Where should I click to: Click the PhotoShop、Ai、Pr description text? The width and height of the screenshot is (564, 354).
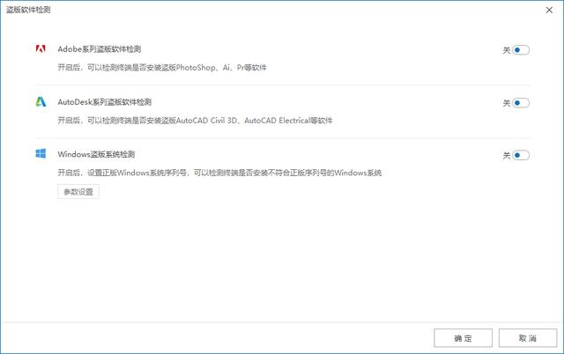(162, 68)
